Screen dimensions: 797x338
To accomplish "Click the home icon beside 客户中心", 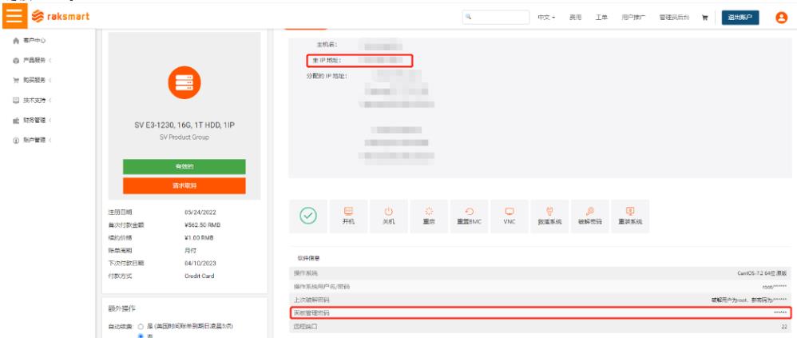I will coord(16,40).
